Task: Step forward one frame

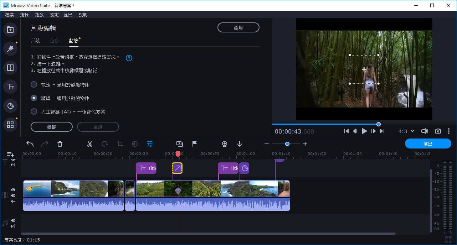Action: click(x=373, y=131)
